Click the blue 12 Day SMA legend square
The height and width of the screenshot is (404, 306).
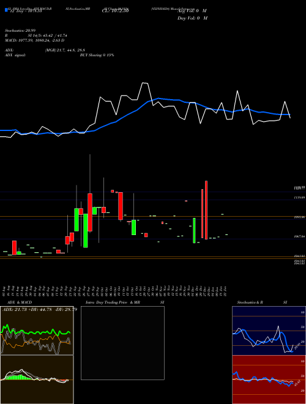[6, 10]
